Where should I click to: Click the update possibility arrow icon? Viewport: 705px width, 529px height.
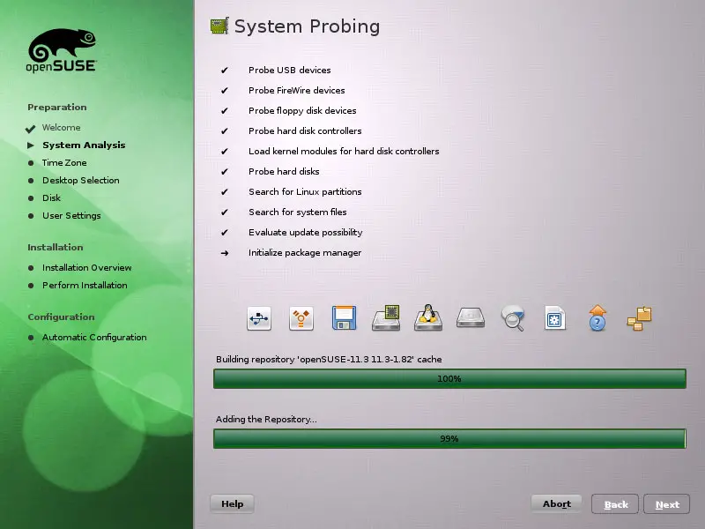click(x=597, y=317)
